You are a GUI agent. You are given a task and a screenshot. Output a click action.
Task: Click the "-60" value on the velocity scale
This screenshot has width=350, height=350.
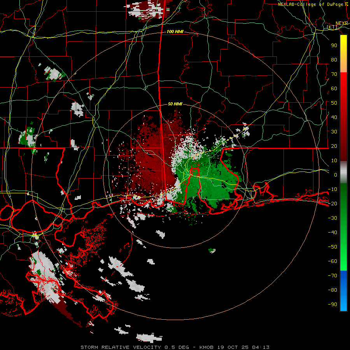coord(332,261)
